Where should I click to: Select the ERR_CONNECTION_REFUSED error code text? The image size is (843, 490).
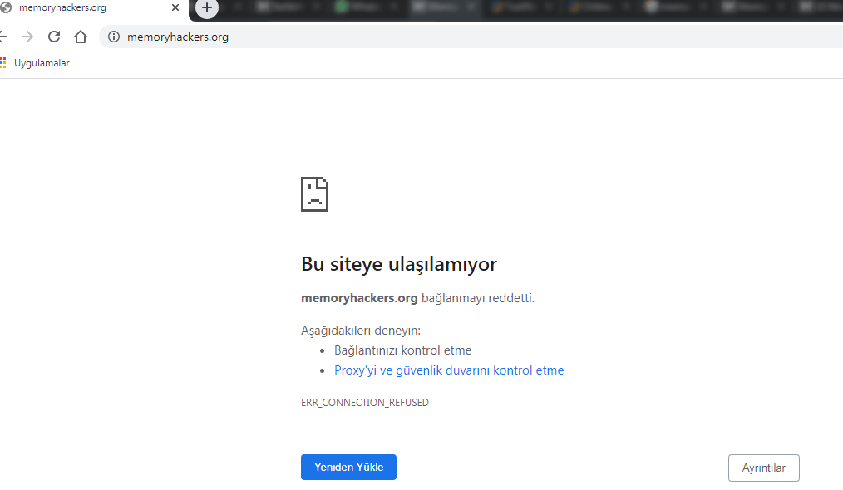(x=364, y=403)
